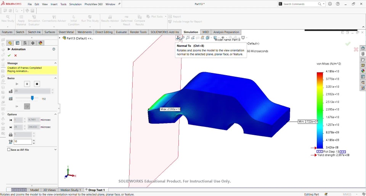Toggle loop playback mode button
Image resolution: width=366 pixels, height=196 pixels.
pos(27,106)
